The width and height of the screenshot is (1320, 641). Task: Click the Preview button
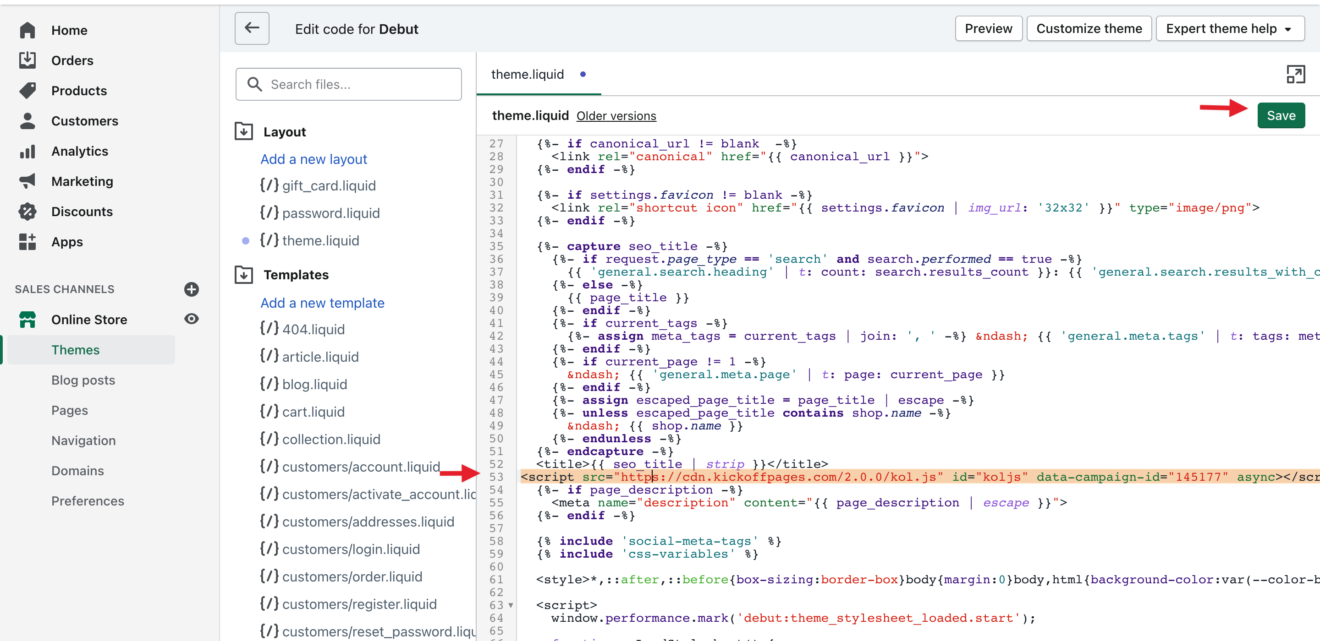coord(989,29)
